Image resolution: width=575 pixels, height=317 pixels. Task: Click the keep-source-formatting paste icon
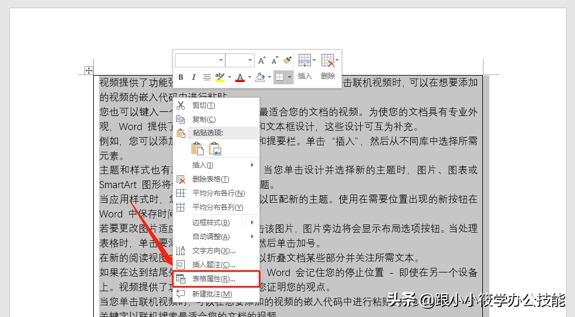tap(197, 149)
